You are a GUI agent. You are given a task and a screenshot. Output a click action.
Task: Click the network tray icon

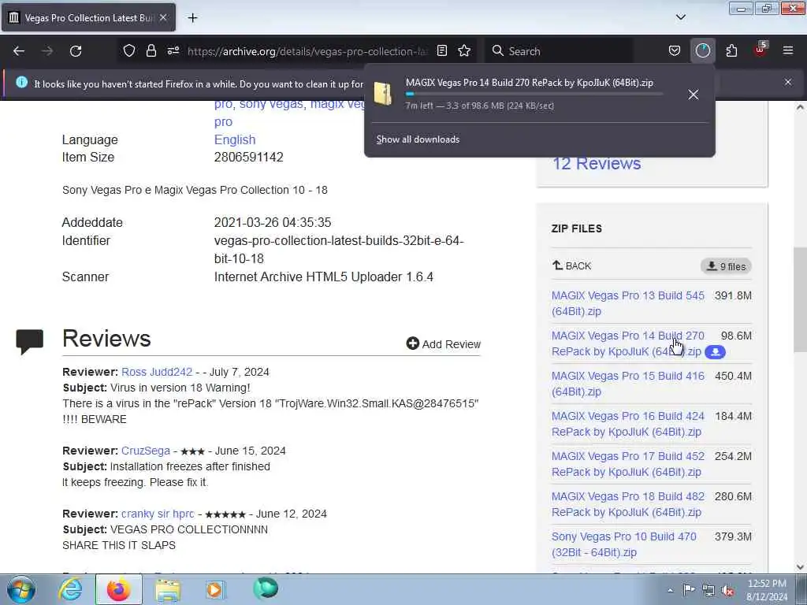[x=708, y=591]
